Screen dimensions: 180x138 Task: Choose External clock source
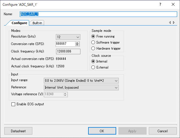[100, 67]
